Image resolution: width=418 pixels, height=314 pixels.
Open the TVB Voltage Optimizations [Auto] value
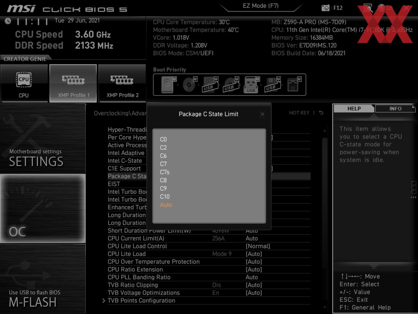coord(254,293)
